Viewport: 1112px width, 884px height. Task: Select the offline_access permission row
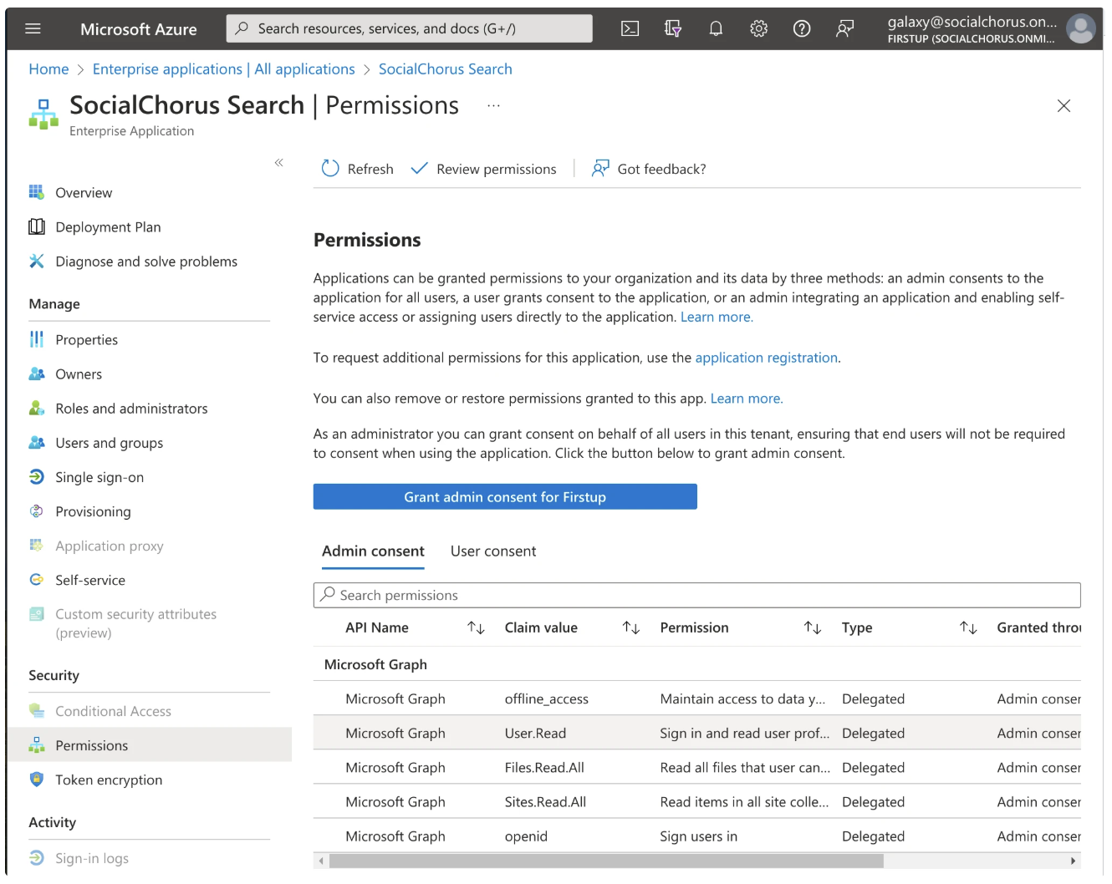(697, 699)
